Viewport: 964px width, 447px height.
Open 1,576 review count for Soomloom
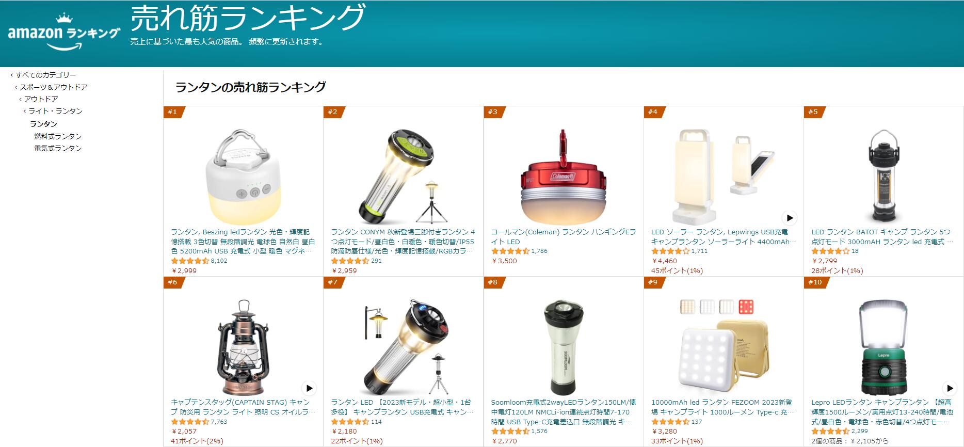[x=539, y=432]
